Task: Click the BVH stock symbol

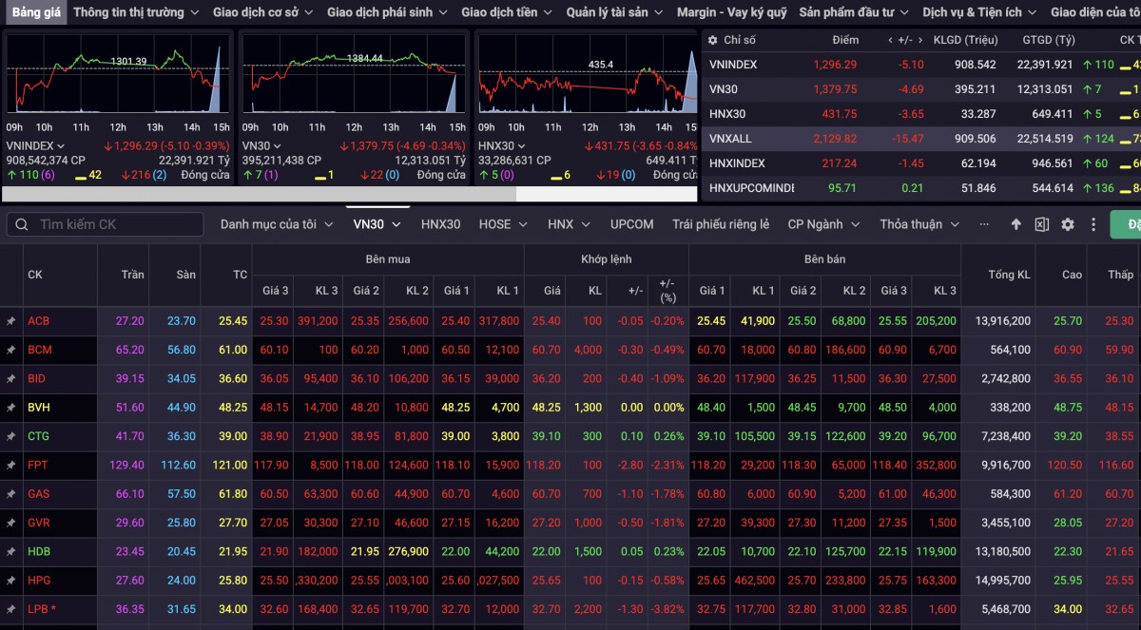Action: [x=38, y=408]
